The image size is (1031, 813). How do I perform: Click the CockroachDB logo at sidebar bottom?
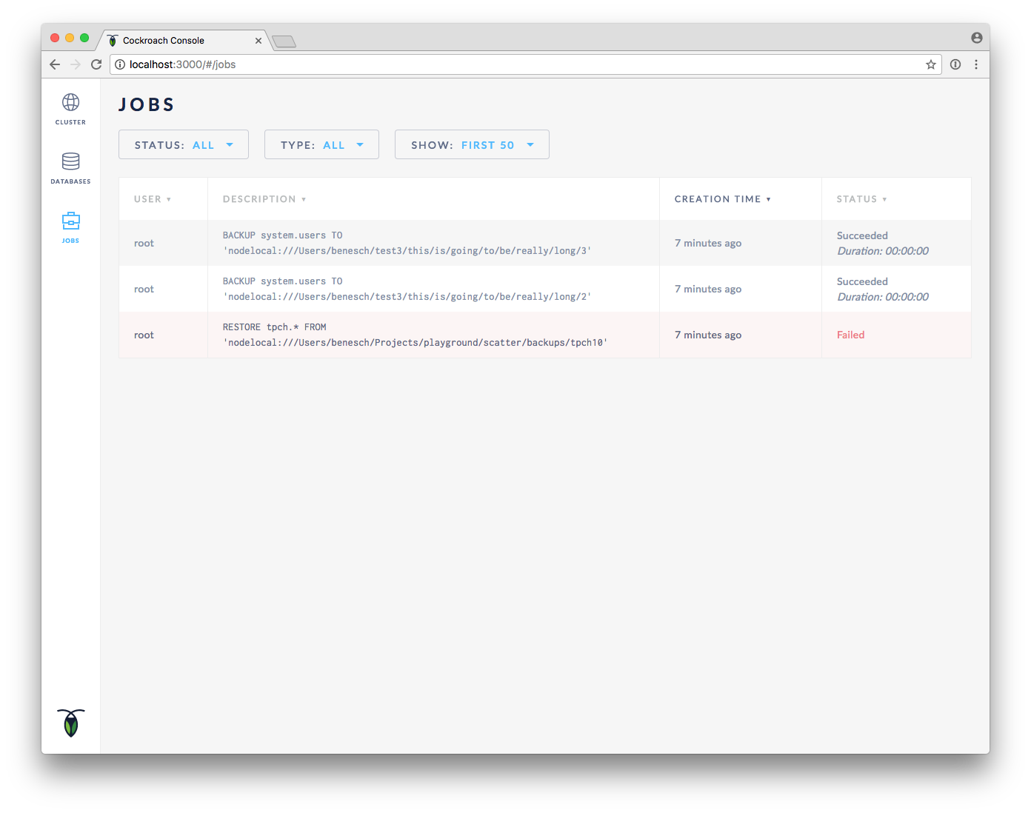coord(70,723)
